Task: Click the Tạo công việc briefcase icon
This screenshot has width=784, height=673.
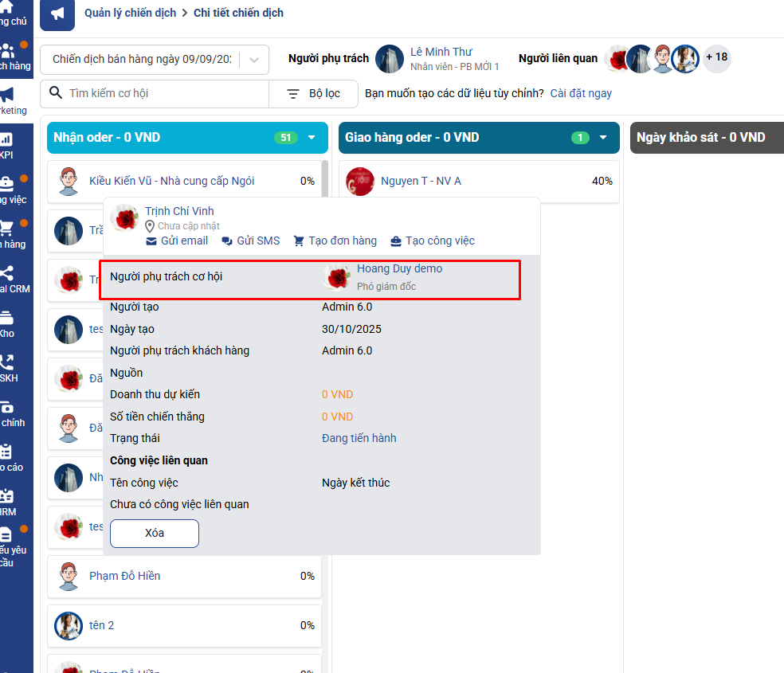Action: pyautogui.click(x=395, y=241)
